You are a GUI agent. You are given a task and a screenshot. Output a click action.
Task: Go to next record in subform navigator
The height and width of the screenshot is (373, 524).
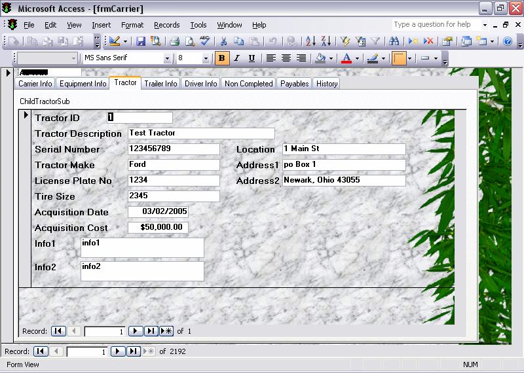[135, 331]
